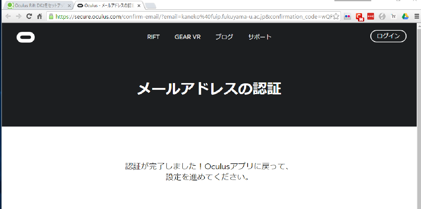This screenshot has width=421, height=209.
Task: Open the Chrome hamburger menu
Action: click(x=416, y=17)
